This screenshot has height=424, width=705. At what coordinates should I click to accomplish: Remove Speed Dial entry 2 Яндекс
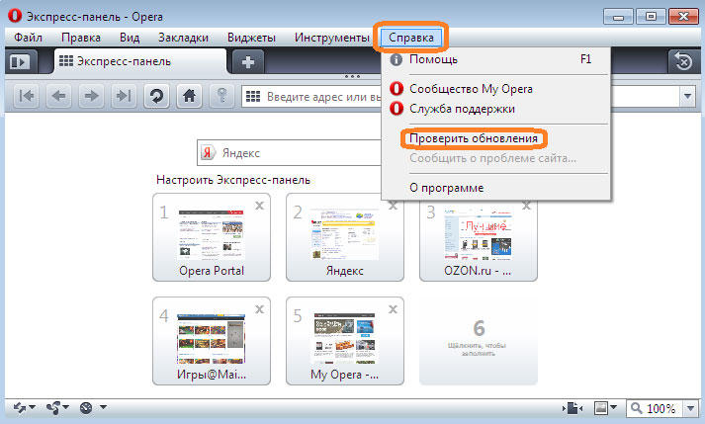(393, 206)
